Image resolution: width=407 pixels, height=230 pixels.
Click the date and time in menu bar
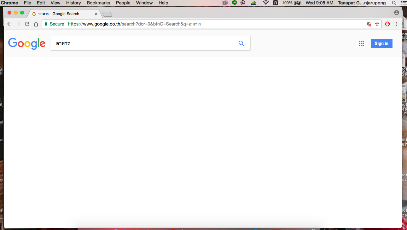(319, 3)
